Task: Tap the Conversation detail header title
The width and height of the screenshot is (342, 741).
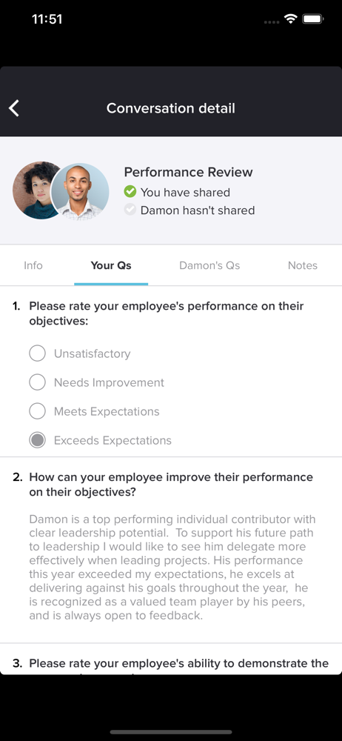Action: click(170, 108)
